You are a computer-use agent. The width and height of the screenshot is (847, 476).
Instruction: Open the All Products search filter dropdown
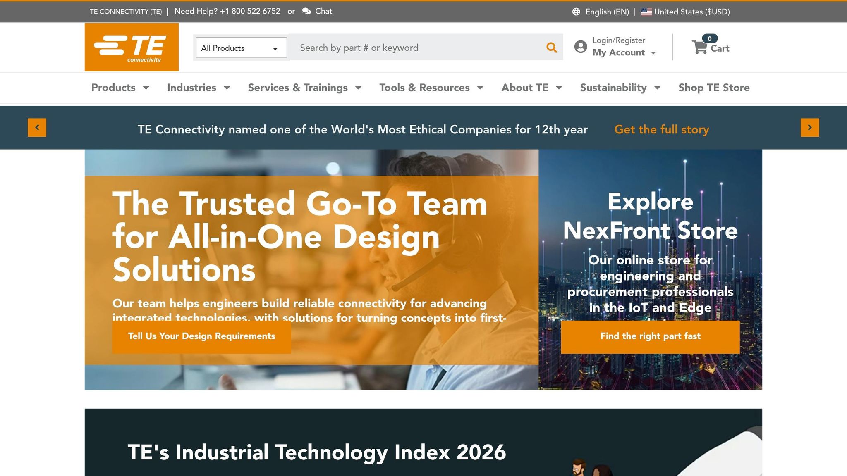pos(241,48)
